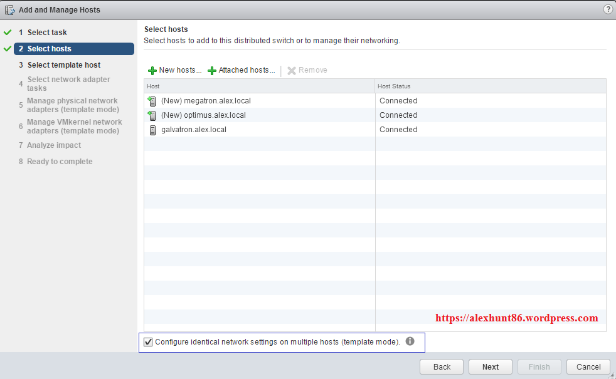Open step 3 Select template host
The image size is (616, 379).
point(63,65)
